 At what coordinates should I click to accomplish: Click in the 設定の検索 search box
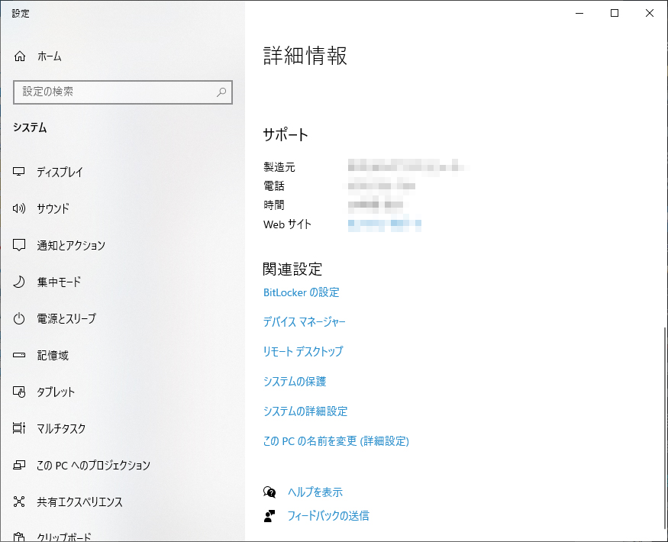pyautogui.click(x=115, y=92)
